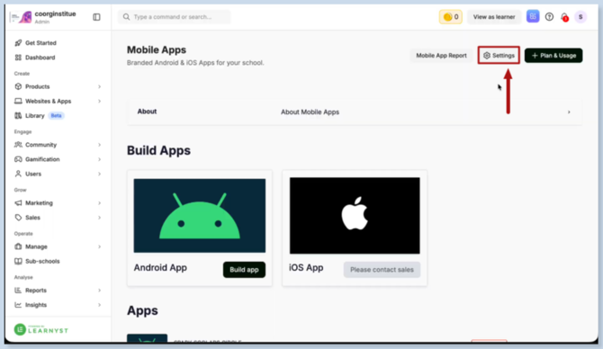
Task: Expand the Insights submenu chevron
Action: 99,305
